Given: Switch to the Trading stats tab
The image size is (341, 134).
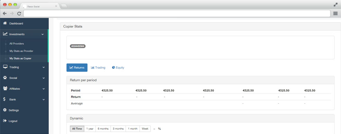Looking at the screenshot, I should (98, 68).
